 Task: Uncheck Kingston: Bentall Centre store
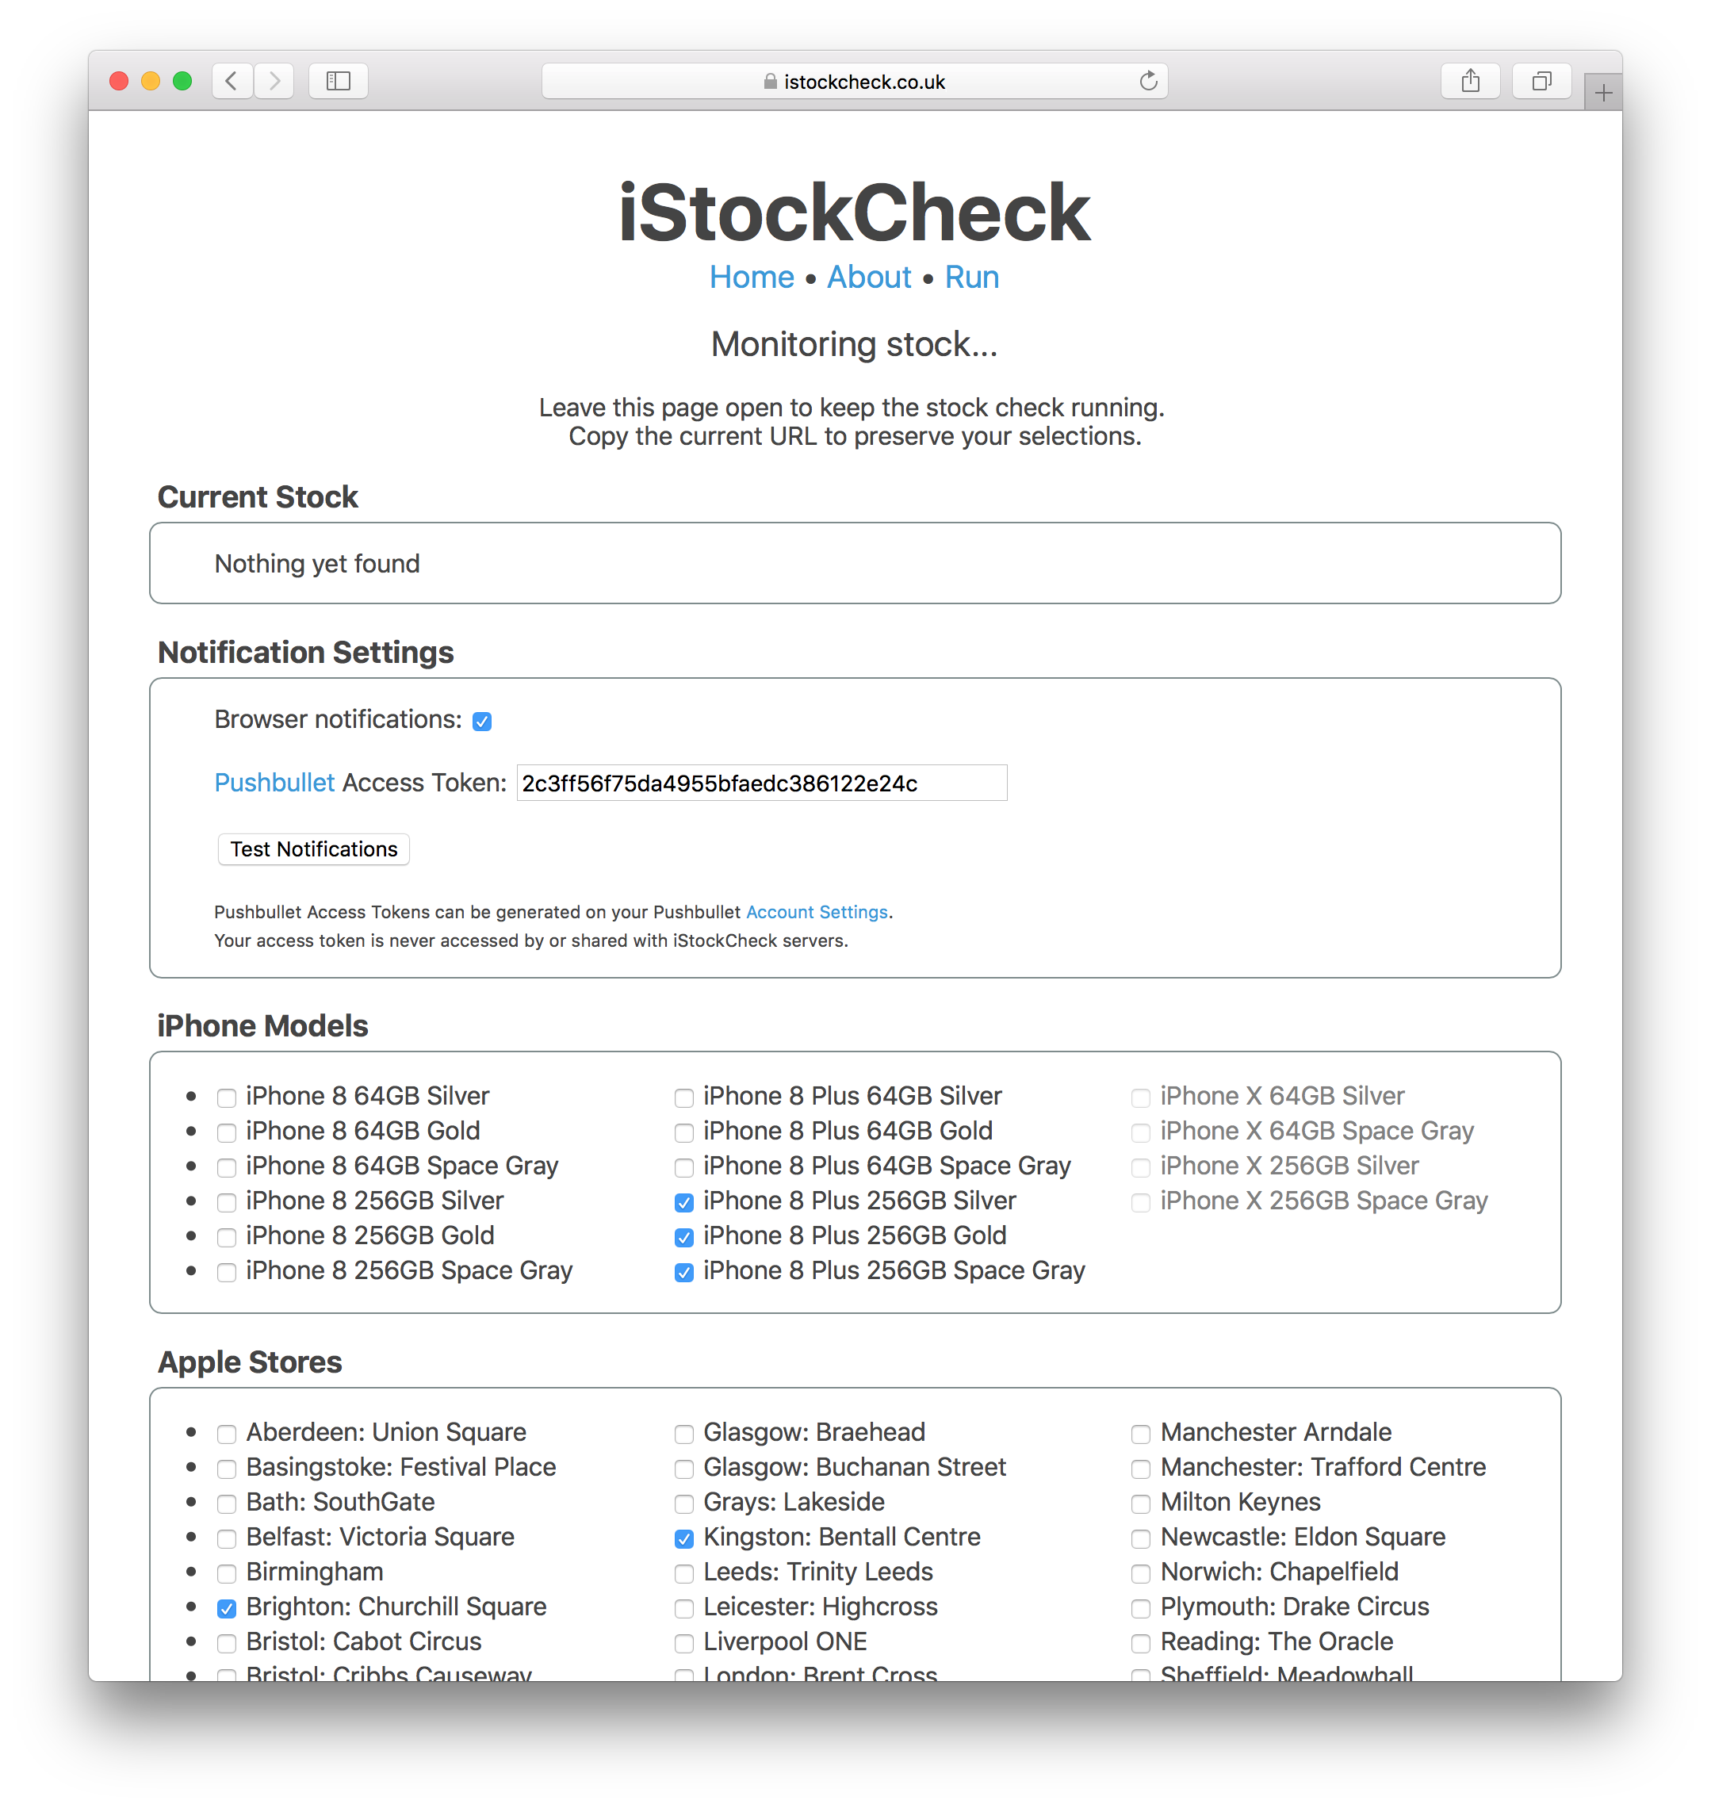coord(684,1539)
